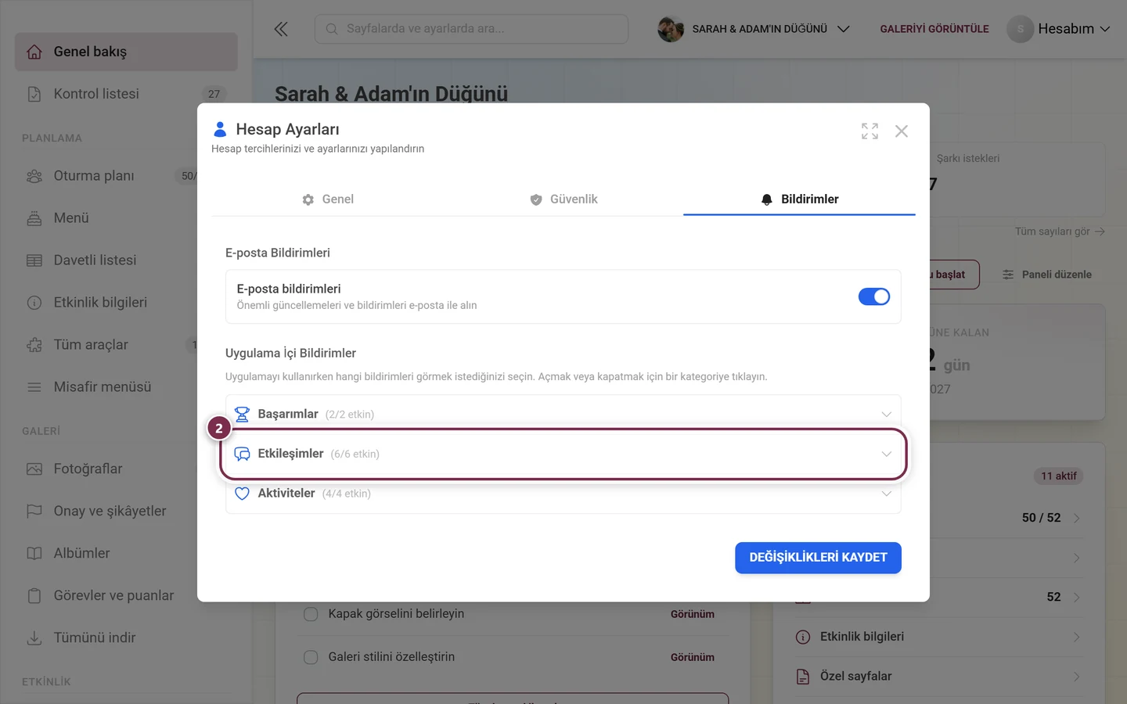Open the Oturma planı seating icon

pyautogui.click(x=34, y=176)
